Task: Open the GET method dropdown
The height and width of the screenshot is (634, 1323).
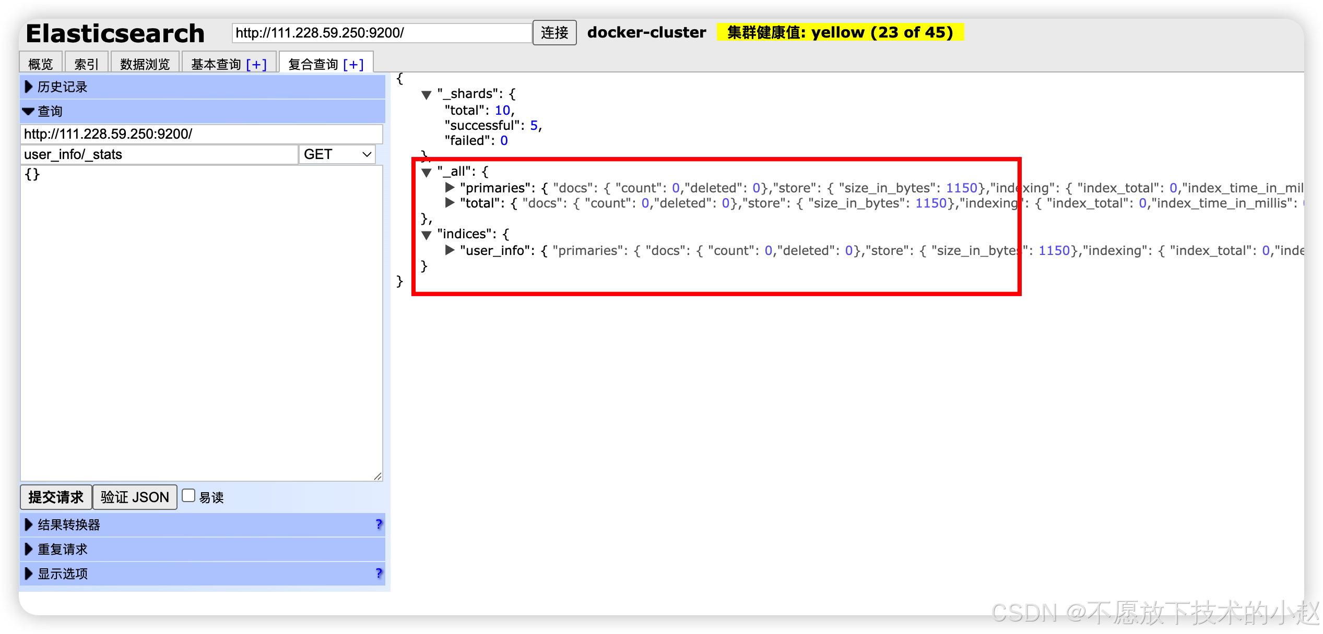Action: tap(337, 154)
